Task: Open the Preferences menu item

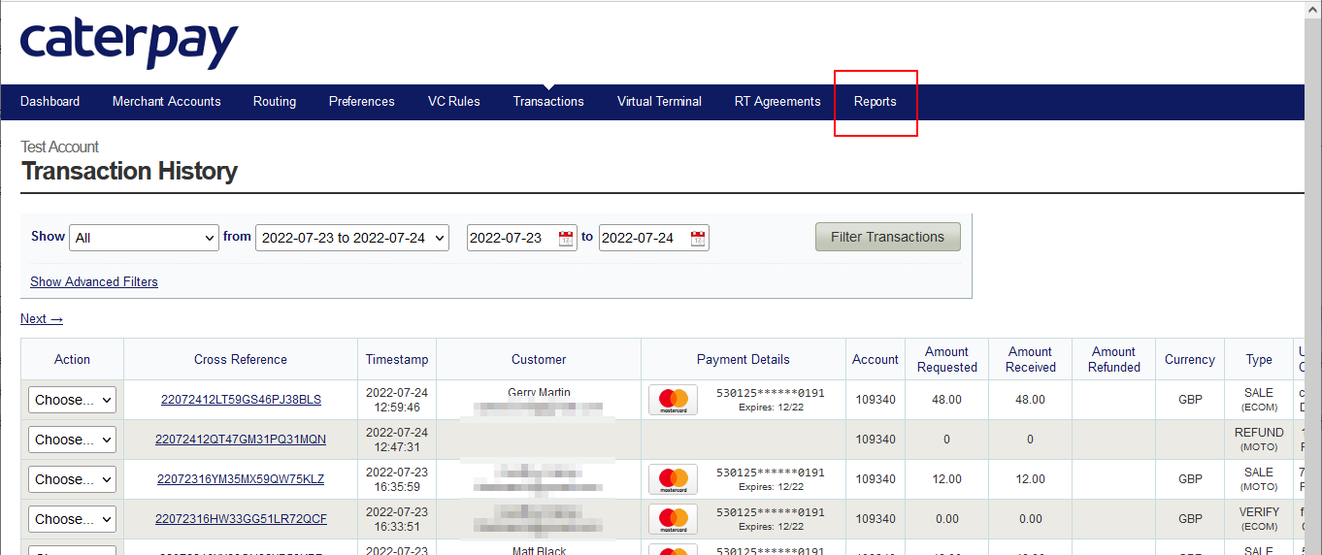Action: pos(362,102)
